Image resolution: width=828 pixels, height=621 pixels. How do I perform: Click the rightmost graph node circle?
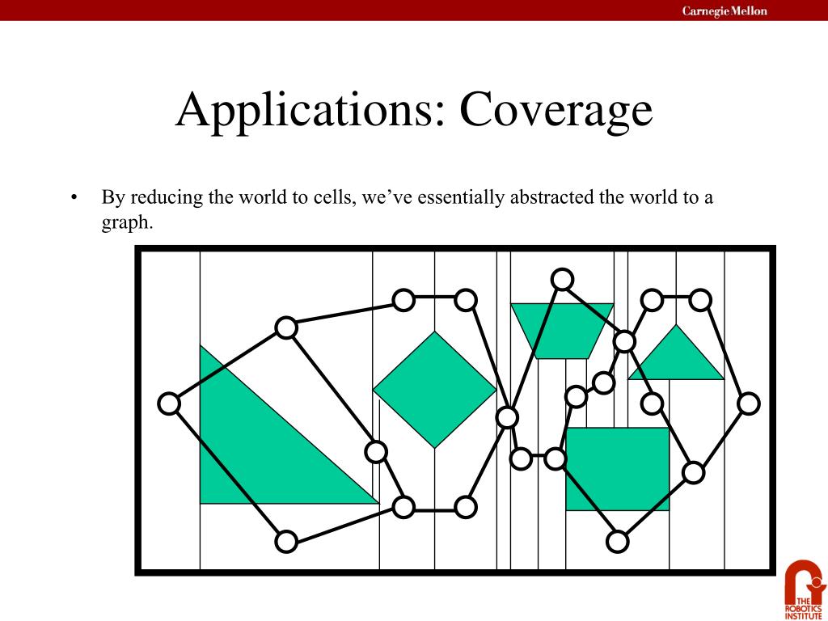coord(748,403)
